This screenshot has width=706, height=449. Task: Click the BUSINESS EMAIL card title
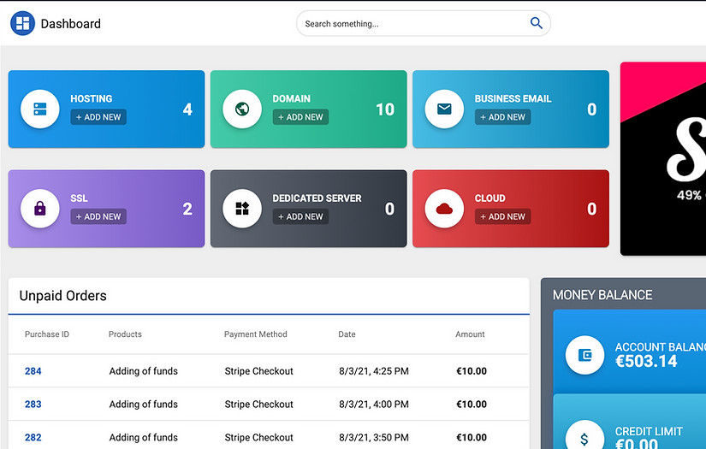[x=513, y=98]
